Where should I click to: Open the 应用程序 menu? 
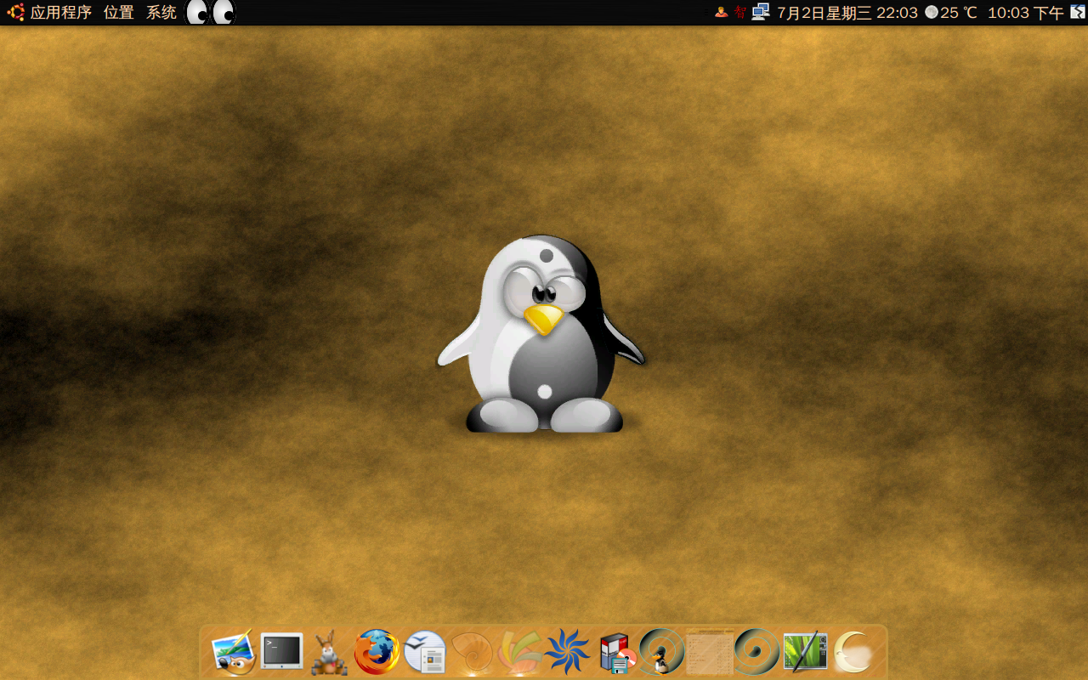61,13
